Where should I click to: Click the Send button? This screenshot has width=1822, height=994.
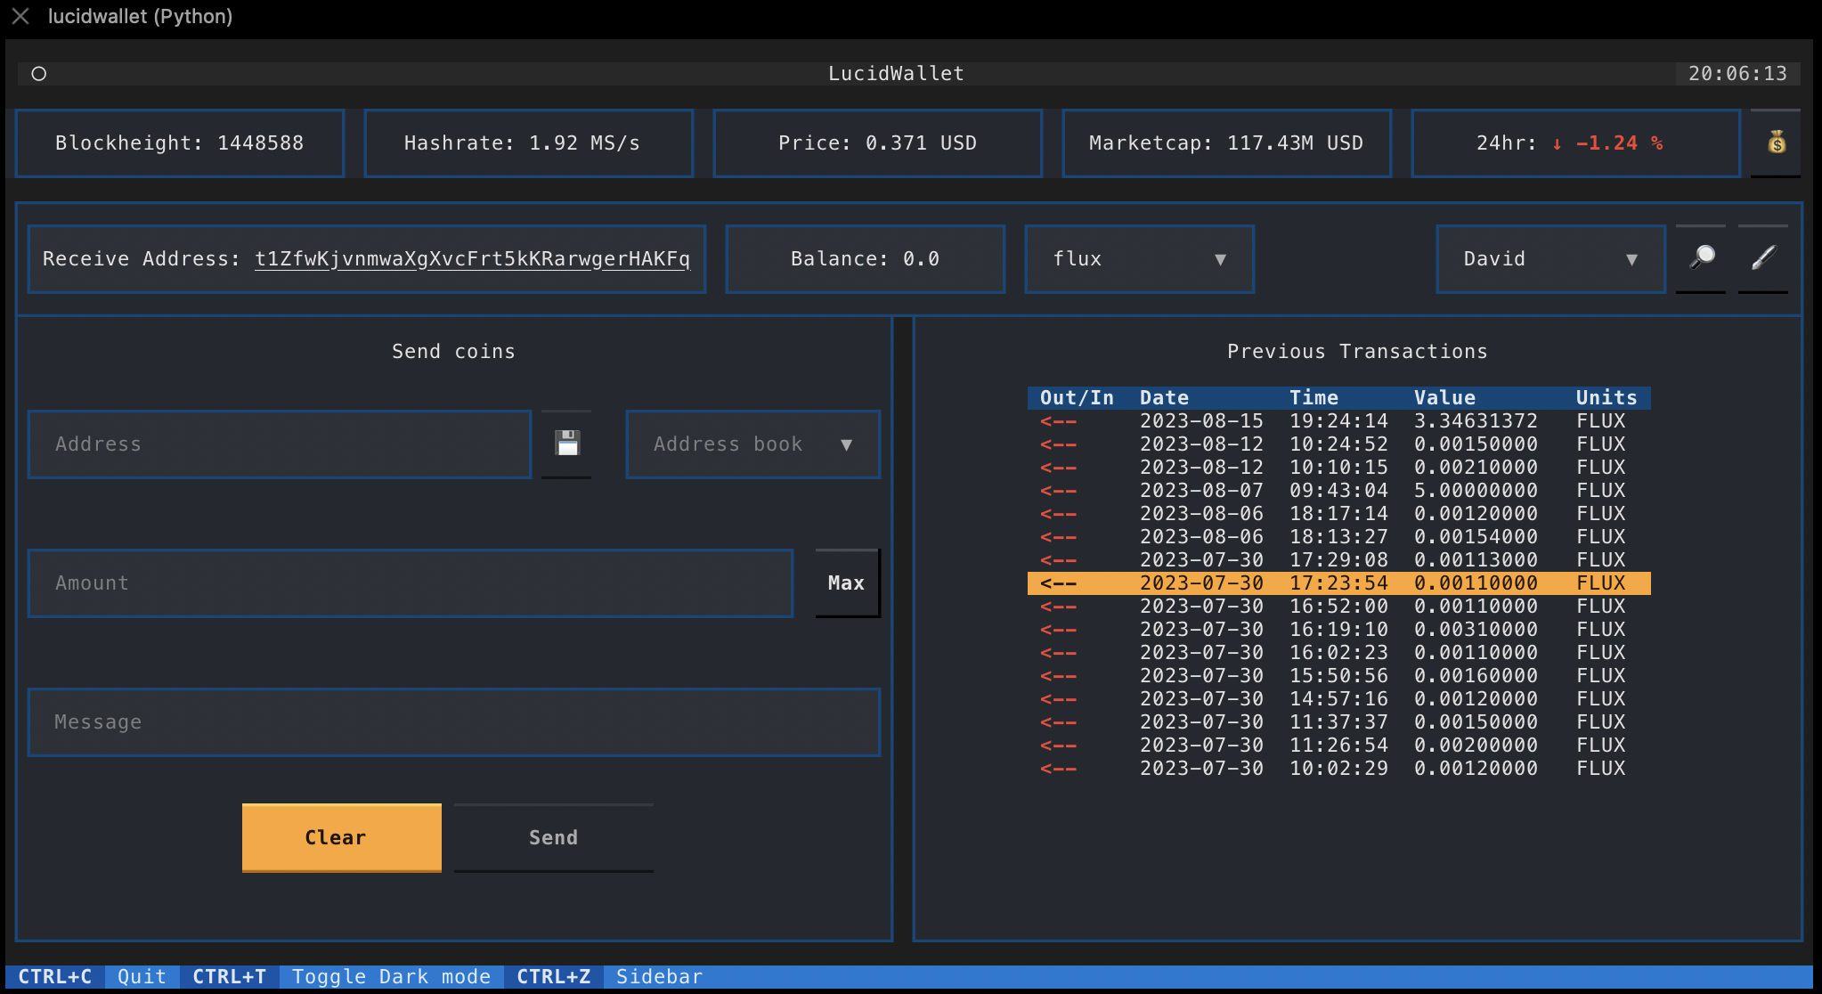tap(553, 837)
